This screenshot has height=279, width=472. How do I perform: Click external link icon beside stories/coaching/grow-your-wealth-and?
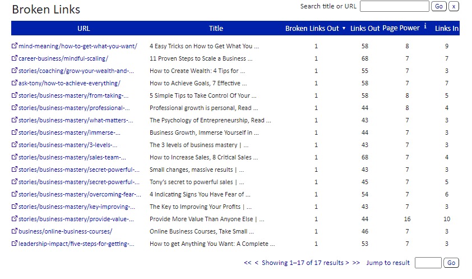(15, 71)
